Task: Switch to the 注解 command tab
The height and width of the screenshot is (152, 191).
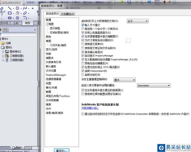Action: tap(16, 23)
